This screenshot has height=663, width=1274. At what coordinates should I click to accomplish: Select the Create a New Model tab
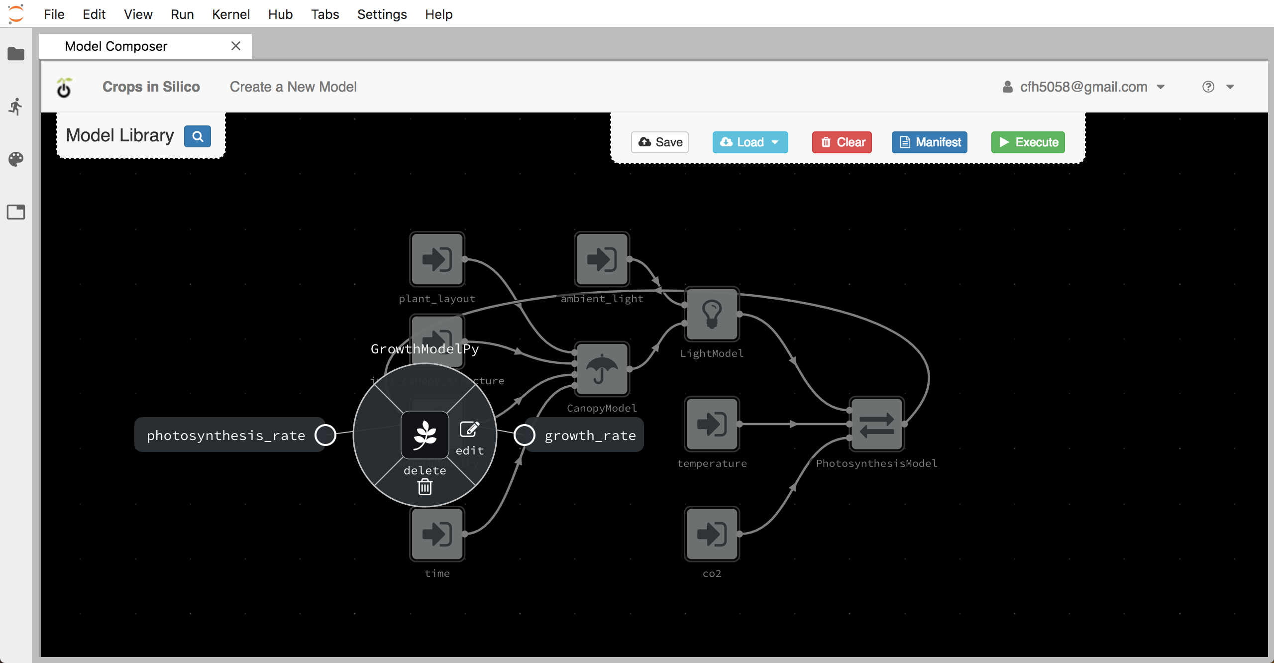[x=293, y=87]
